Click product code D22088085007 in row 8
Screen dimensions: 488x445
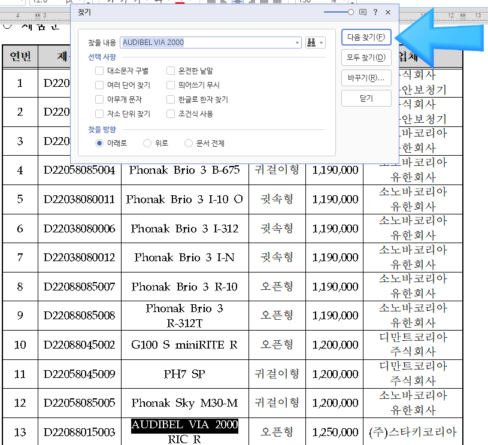tap(80, 286)
